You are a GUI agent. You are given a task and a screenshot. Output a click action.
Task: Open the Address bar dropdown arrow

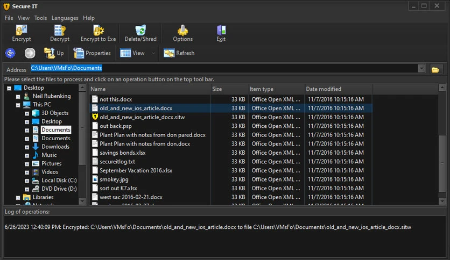(x=421, y=68)
